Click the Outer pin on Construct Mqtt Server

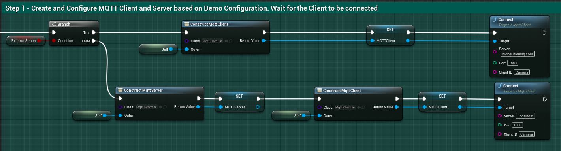tap(120, 115)
